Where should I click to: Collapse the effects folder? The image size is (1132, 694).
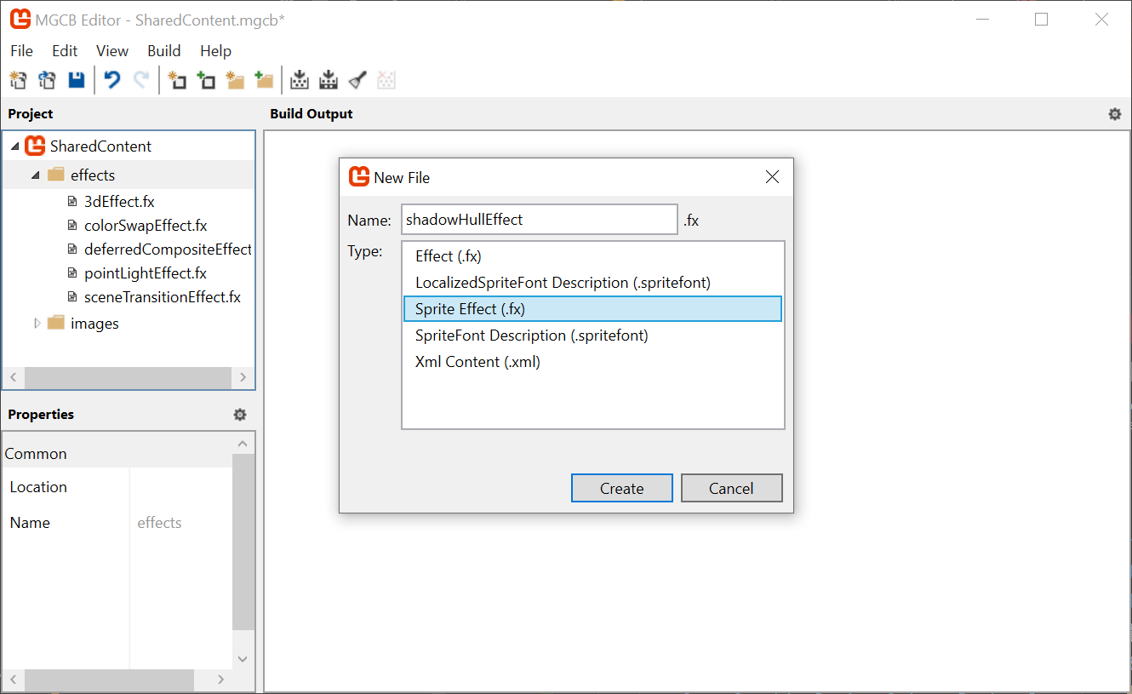pos(35,175)
